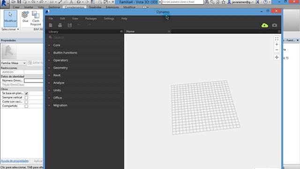
Task: Zoom in with the plus icon
Action: (277, 45)
